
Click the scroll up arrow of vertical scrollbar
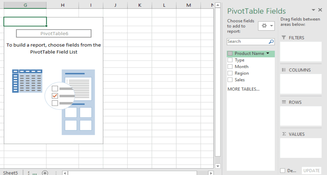tap(218, 5)
